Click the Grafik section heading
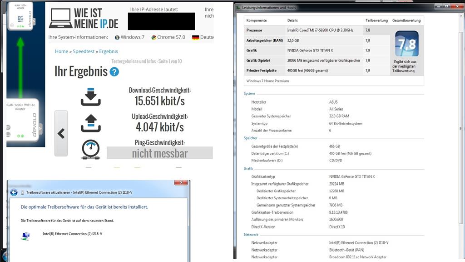The height and width of the screenshot is (262, 465). 248,169
